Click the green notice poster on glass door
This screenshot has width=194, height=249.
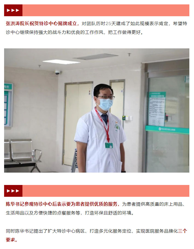pos(157,109)
